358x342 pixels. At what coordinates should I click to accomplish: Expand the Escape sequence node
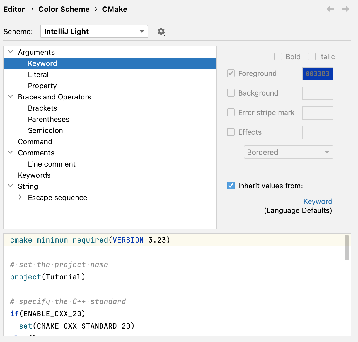[20, 197]
